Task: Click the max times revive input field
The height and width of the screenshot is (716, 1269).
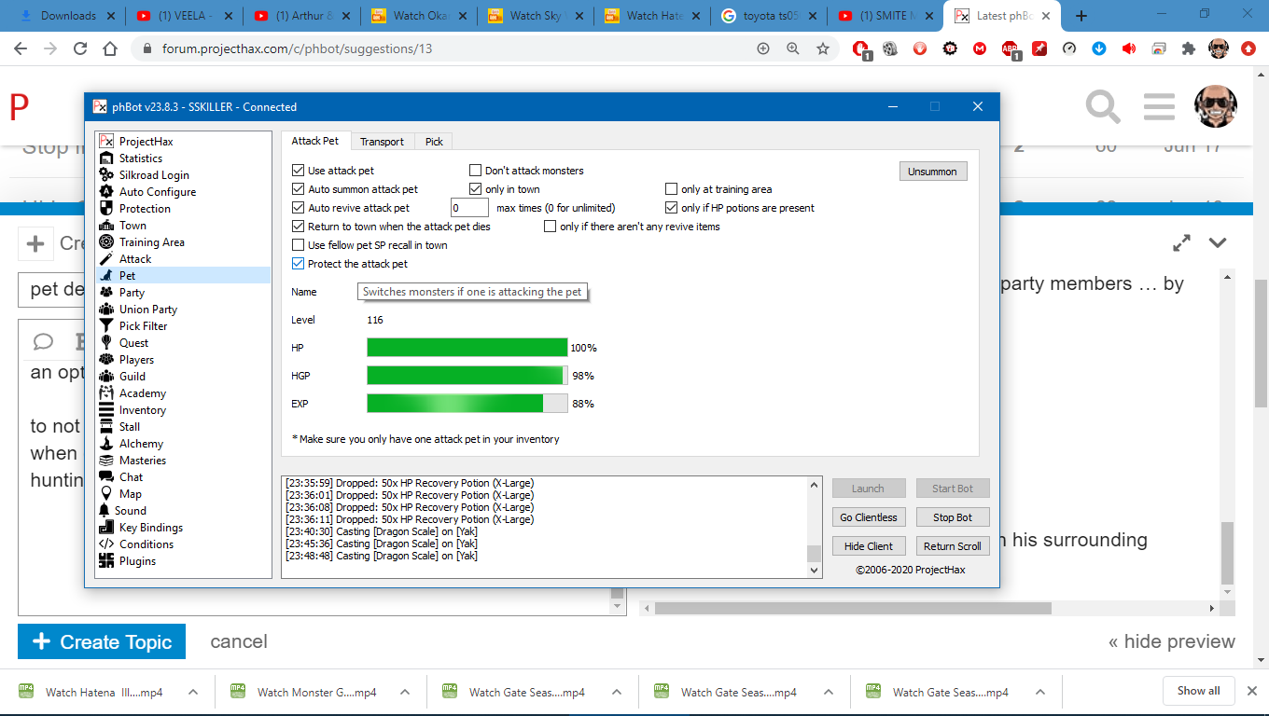Action: point(469,208)
